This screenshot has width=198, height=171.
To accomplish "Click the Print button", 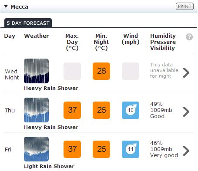I will pos(185,7).
